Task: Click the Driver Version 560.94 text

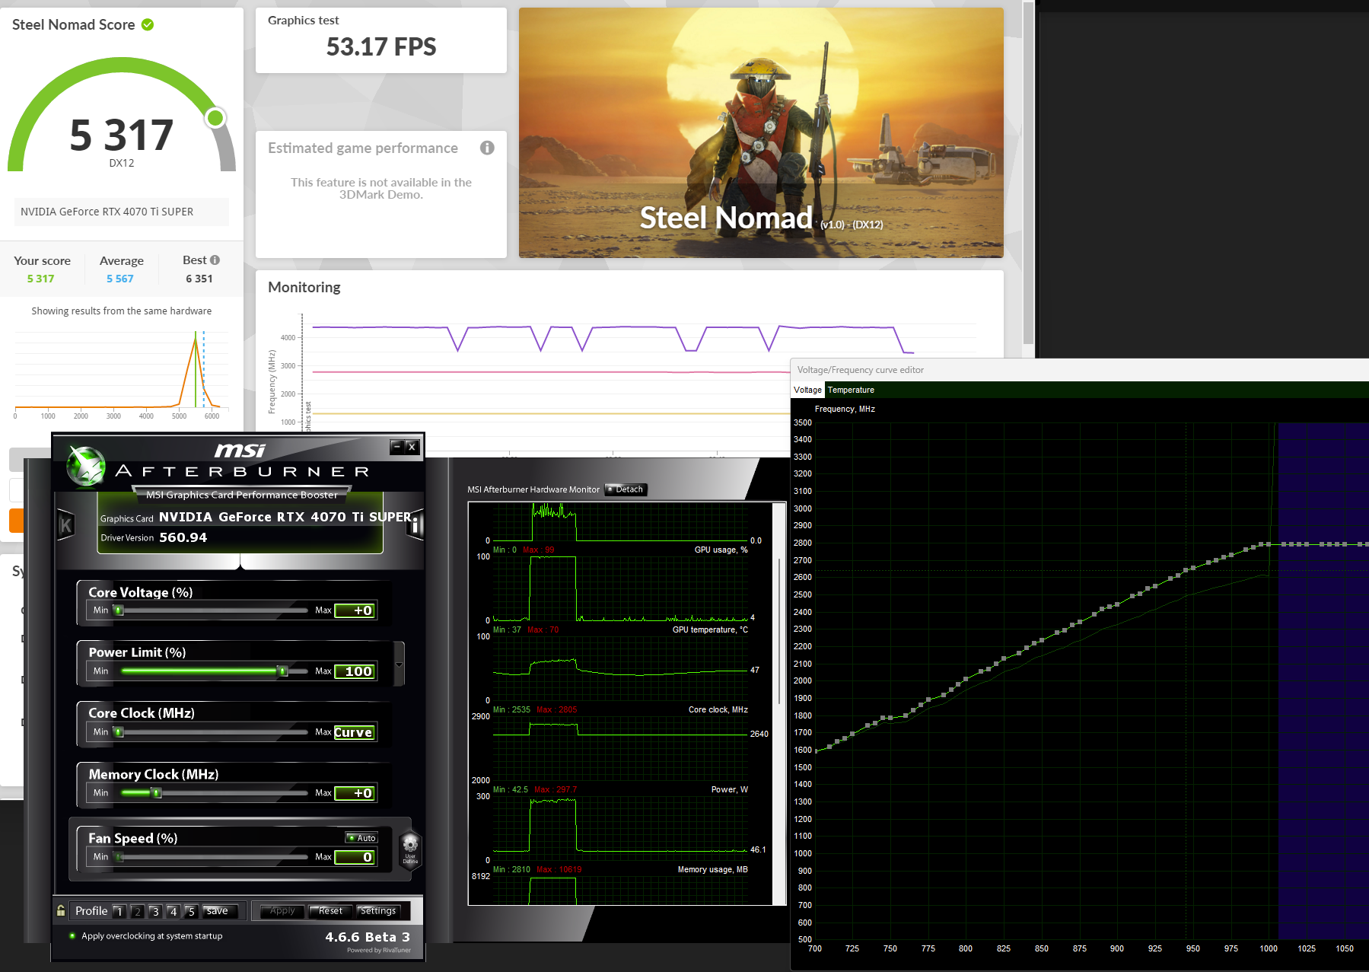Action: tap(154, 537)
